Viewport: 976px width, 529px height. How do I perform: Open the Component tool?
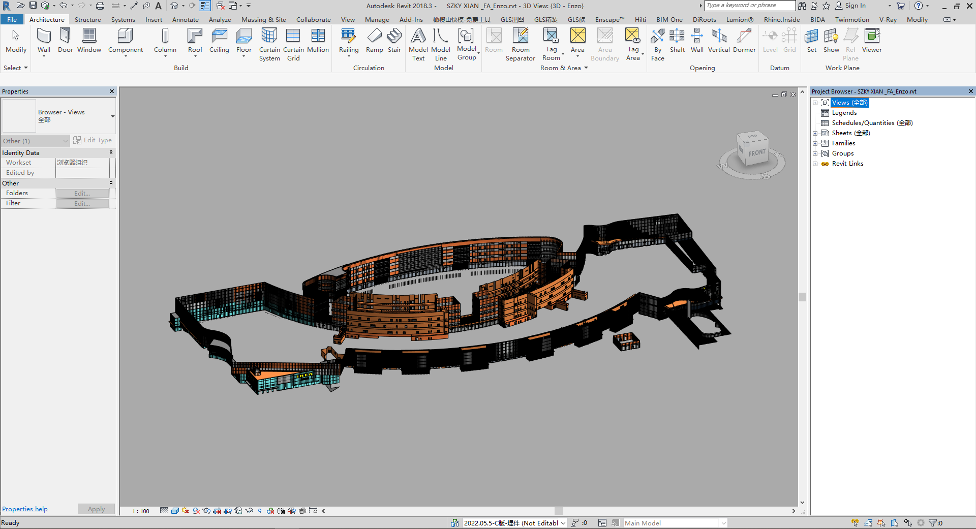tap(125, 41)
